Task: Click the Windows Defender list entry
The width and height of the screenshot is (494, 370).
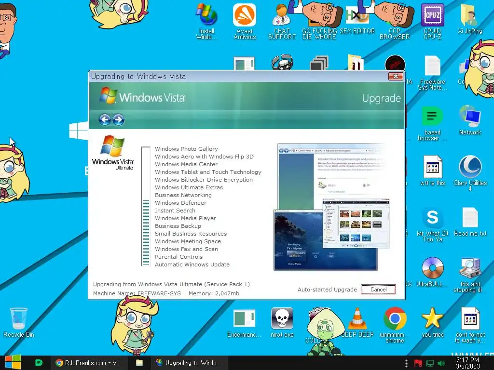Action: tap(180, 203)
